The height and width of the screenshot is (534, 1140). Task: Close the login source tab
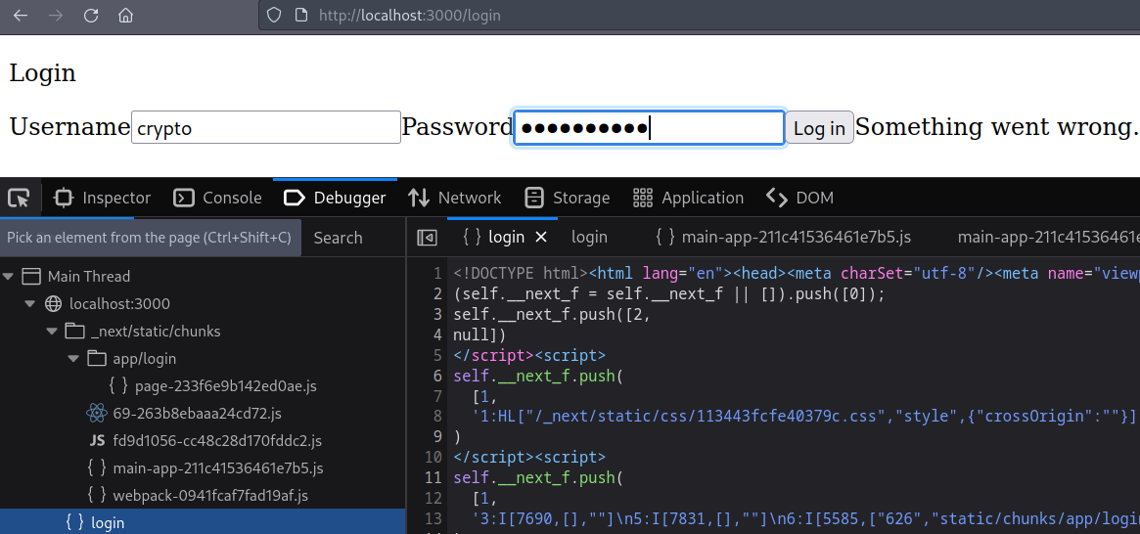coord(541,238)
